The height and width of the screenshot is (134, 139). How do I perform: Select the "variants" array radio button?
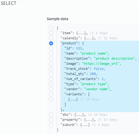pyautogui.click(x=51, y=94)
